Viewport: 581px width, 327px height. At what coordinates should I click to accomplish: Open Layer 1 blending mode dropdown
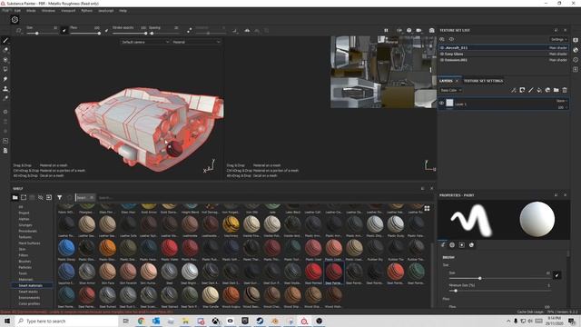click(561, 101)
